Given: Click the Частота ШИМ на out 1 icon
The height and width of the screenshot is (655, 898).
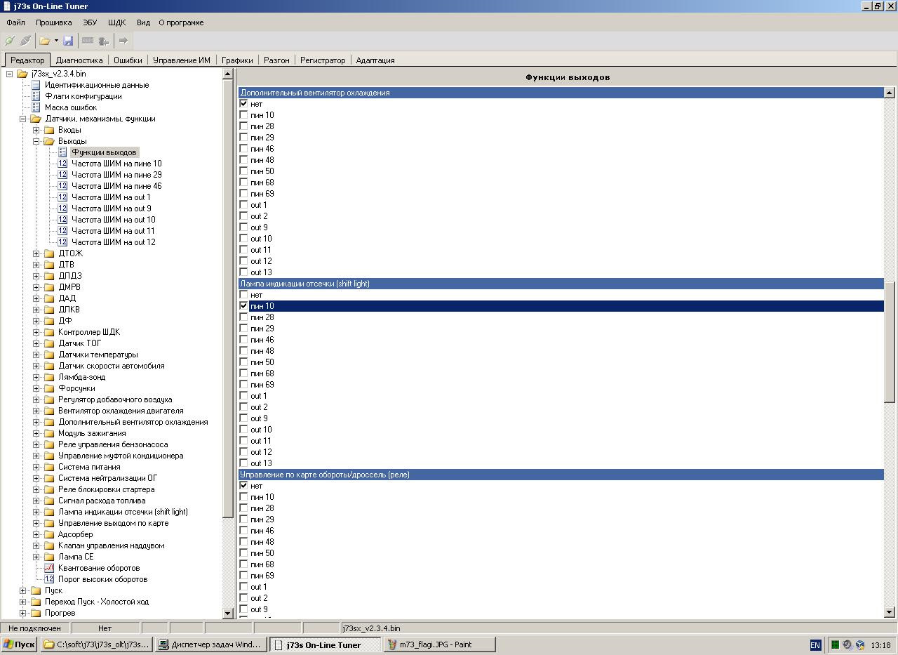Looking at the screenshot, I should pyautogui.click(x=62, y=197).
